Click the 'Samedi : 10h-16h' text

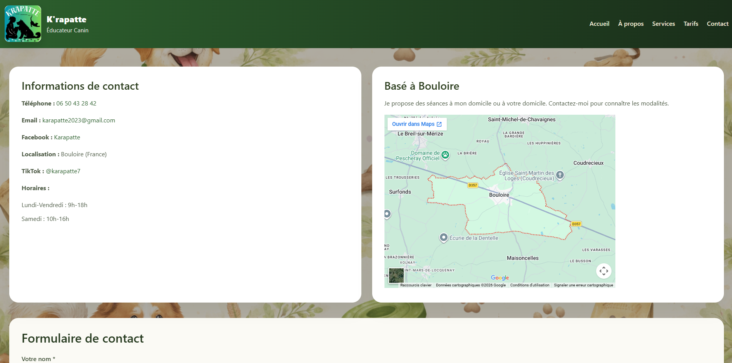point(45,219)
